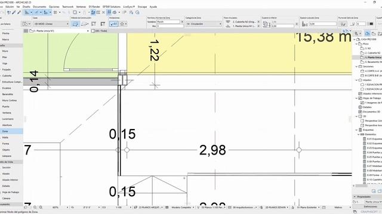Image resolution: width=382 pixels, height=214 pixels.
Task: Open the 1. Planta Unica N1 tab dropdown
Action: pyautogui.click(x=88, y=31)
